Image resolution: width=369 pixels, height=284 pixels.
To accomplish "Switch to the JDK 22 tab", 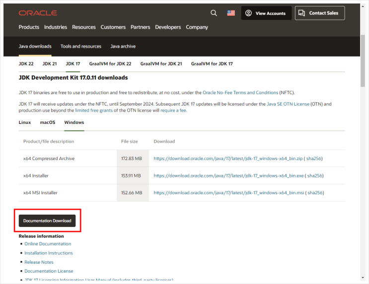I will (x=26, y=63).
